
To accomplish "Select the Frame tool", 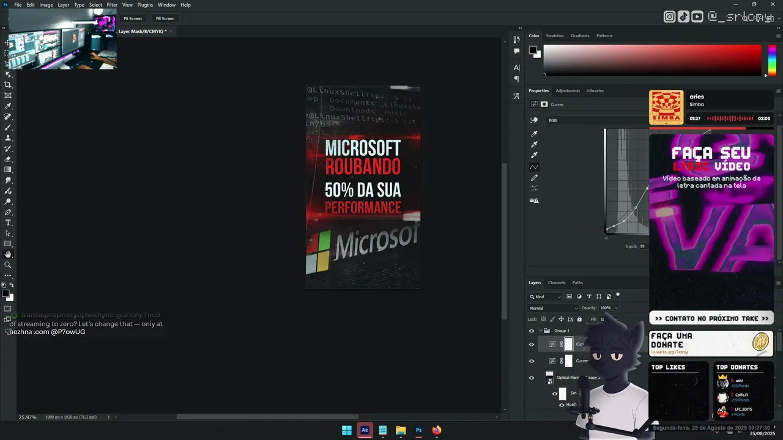I will (x=8, y=95).
